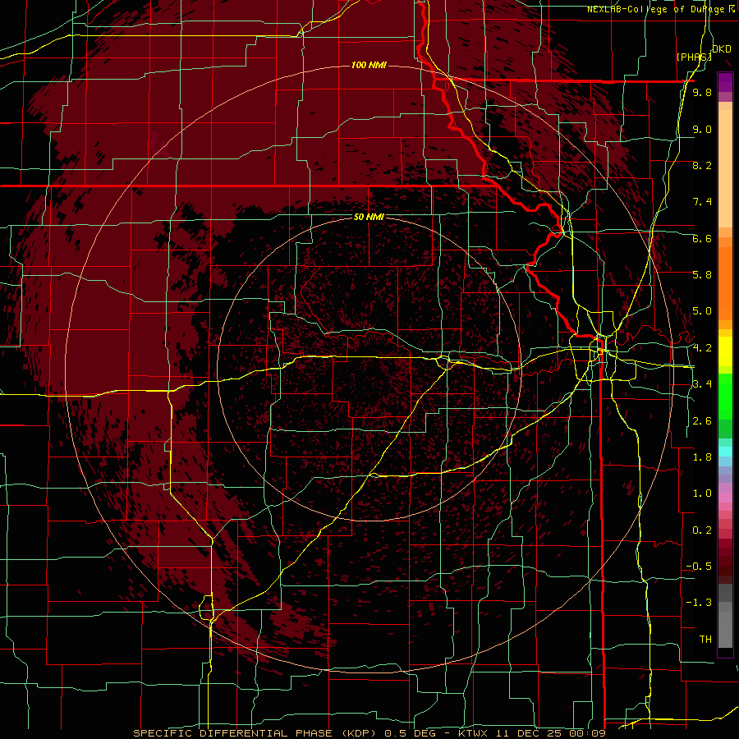Click the -1.3 value on the color scale
739x739 pixels.
coord(699,603)
